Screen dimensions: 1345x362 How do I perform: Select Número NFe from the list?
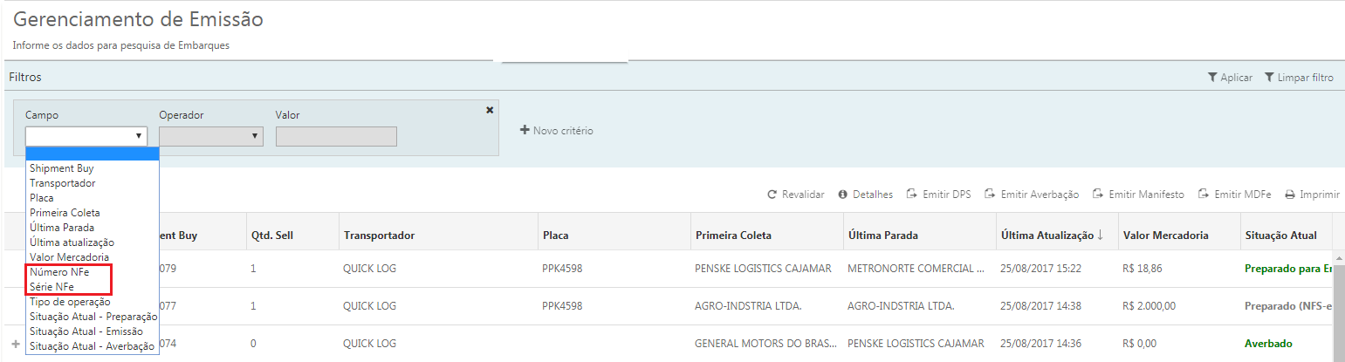(x=59, y=272)
